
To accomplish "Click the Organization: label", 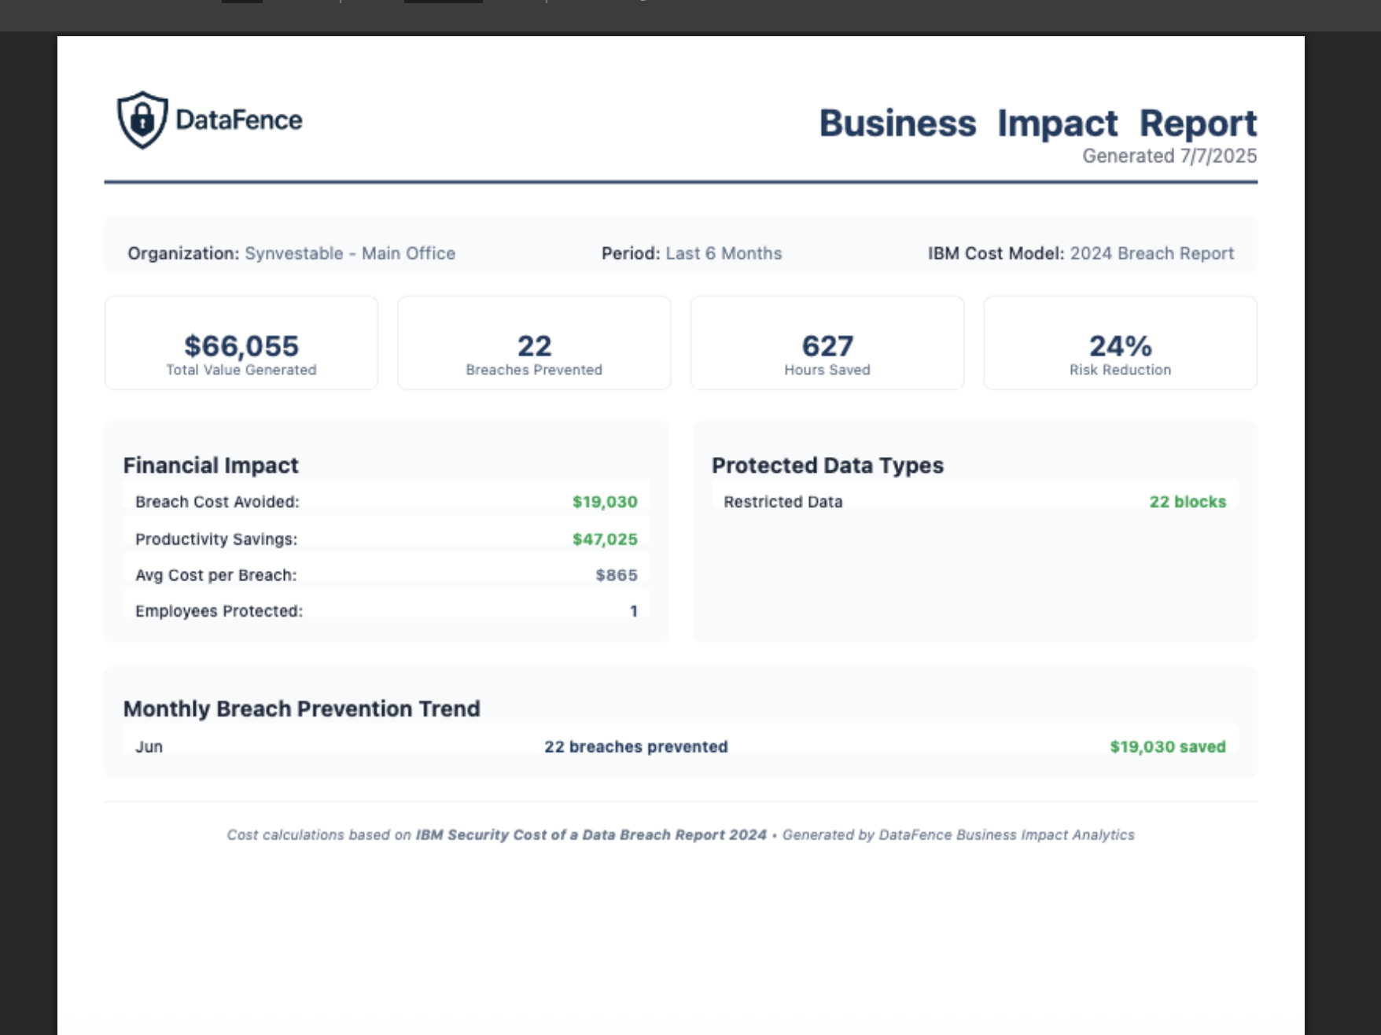I will pos(183,253).
